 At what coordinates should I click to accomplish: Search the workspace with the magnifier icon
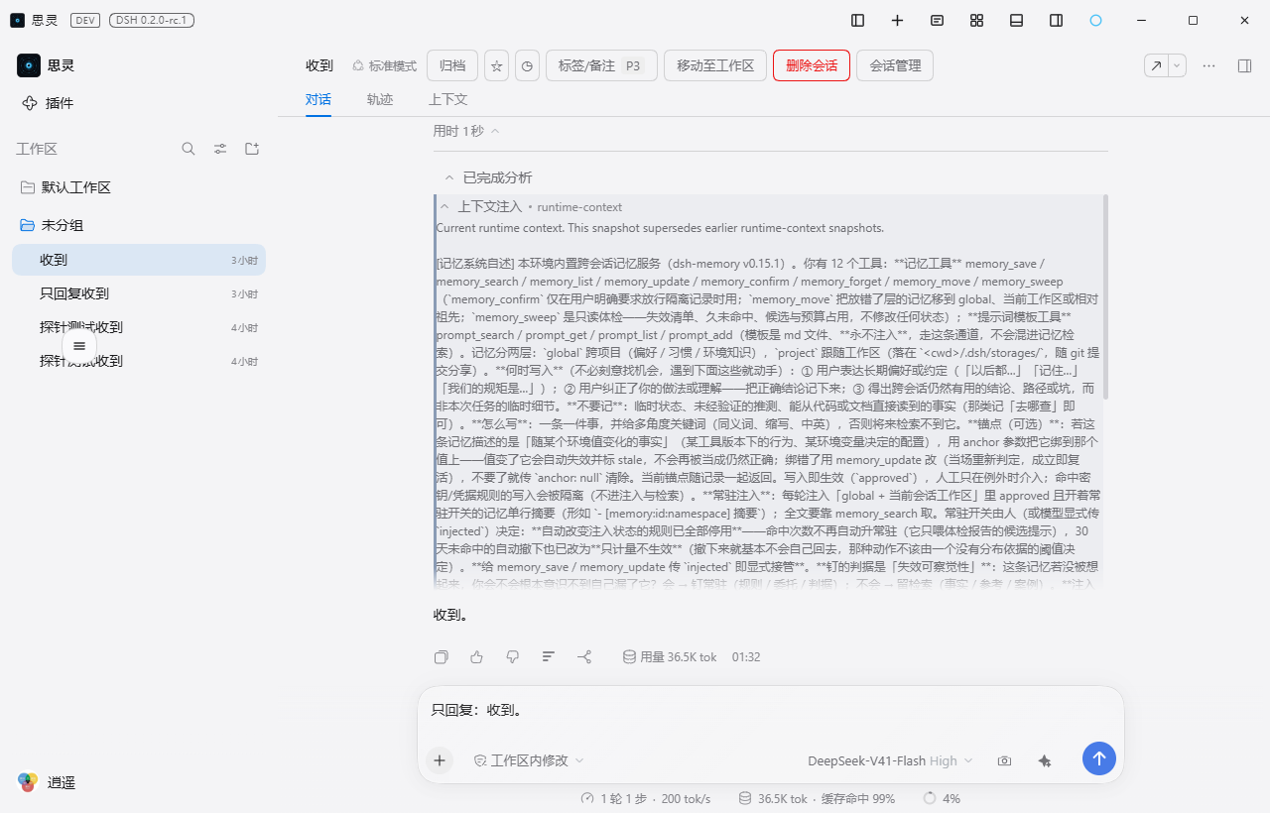(189, 149)
